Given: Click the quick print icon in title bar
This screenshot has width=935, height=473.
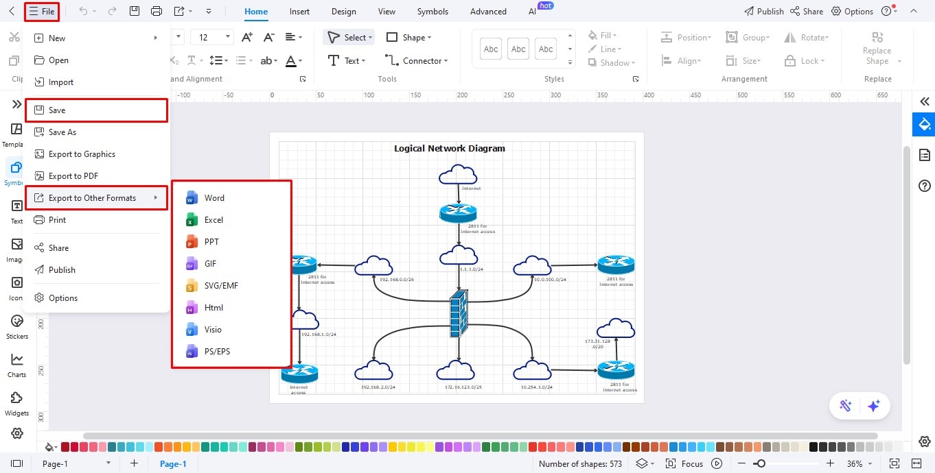Looking at the screenshot, I should [157, 11].
